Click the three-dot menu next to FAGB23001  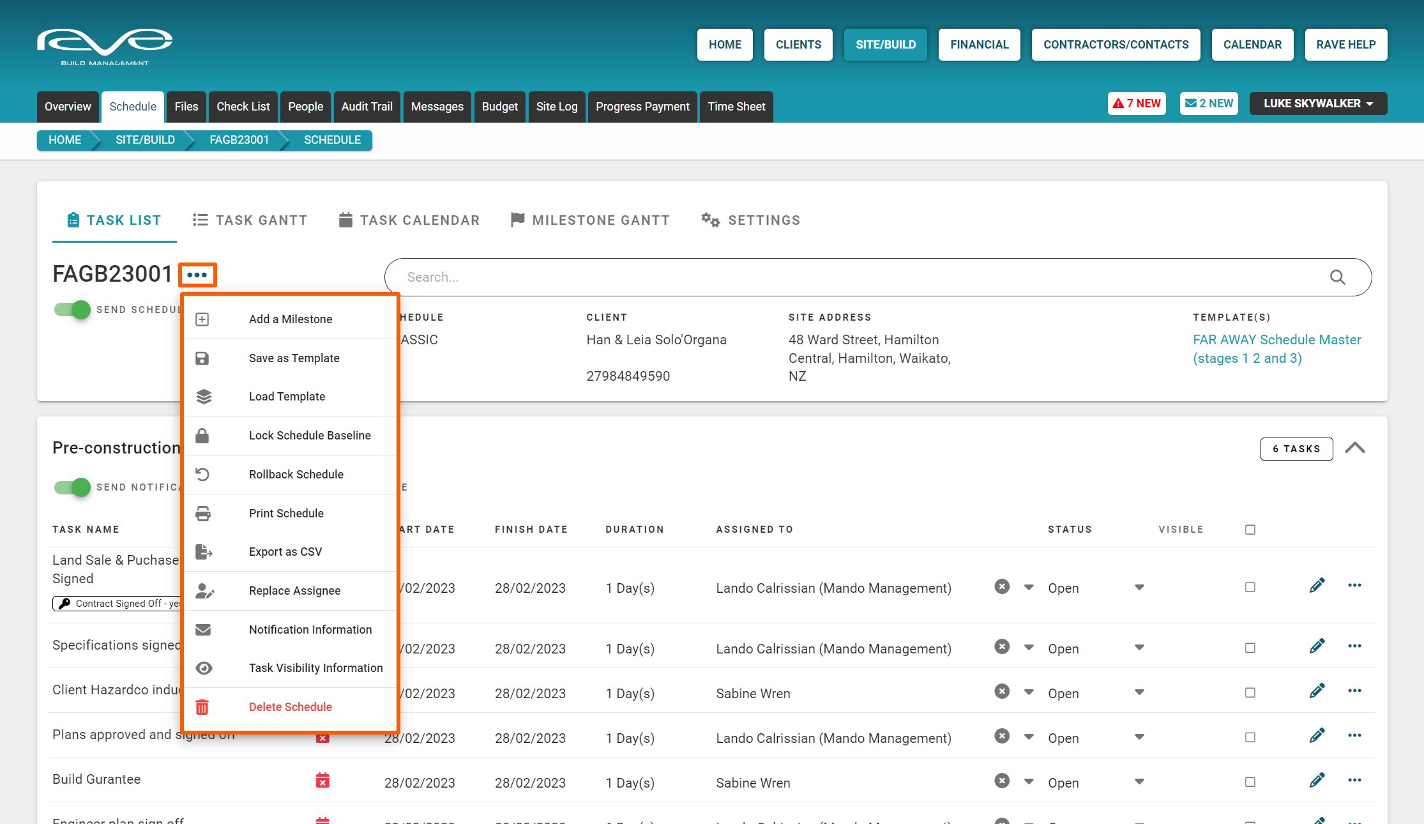click(197, 275)
